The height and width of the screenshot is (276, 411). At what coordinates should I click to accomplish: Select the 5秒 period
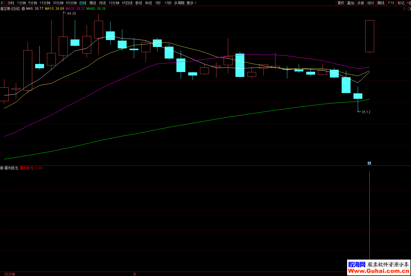tap(158, 3)
